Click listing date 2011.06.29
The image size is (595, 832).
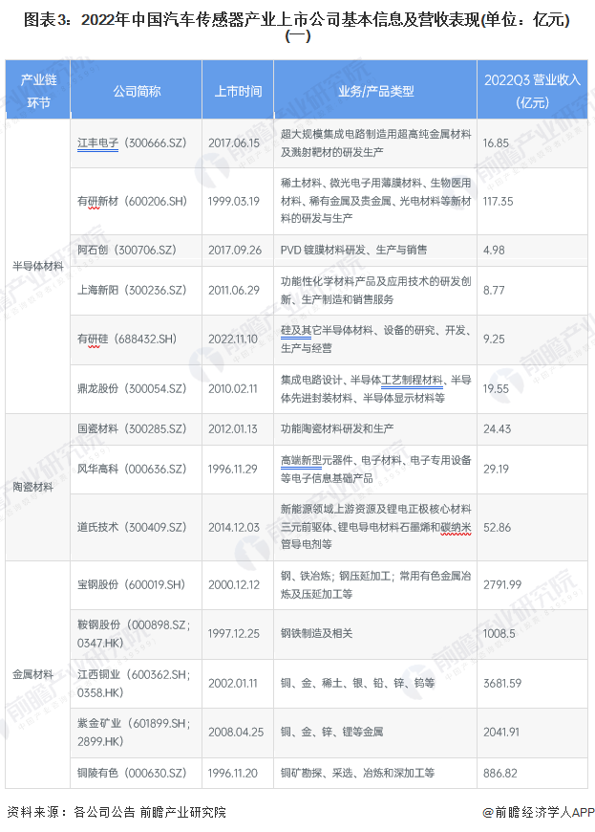coord(234,291)
